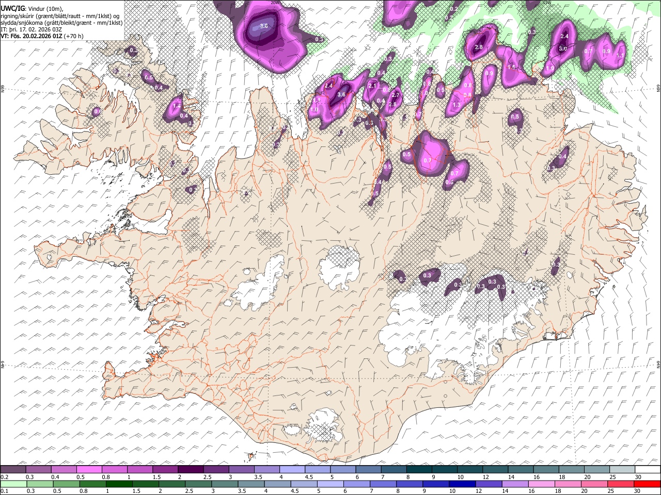
Task: Pick the bottom-row deep blue swatch between 10 and 12
Action: [462, 484]
